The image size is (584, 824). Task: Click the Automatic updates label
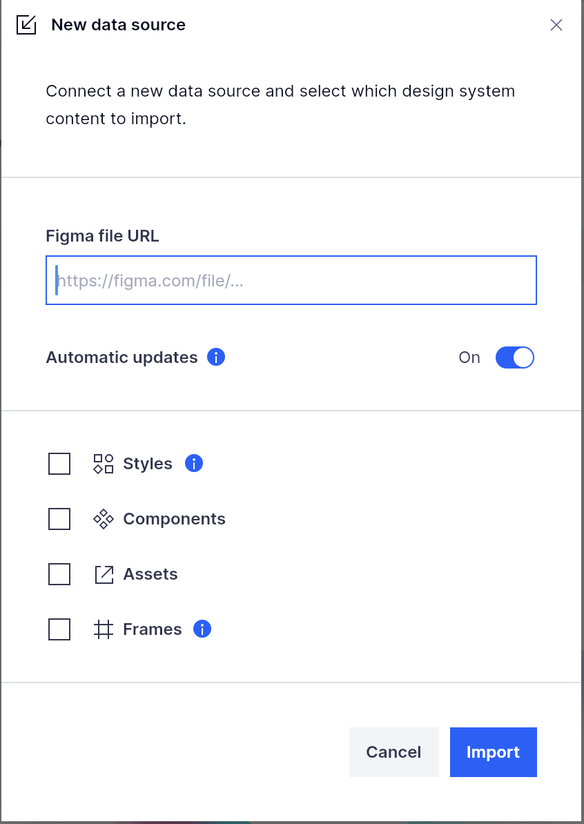coord(121,357)
